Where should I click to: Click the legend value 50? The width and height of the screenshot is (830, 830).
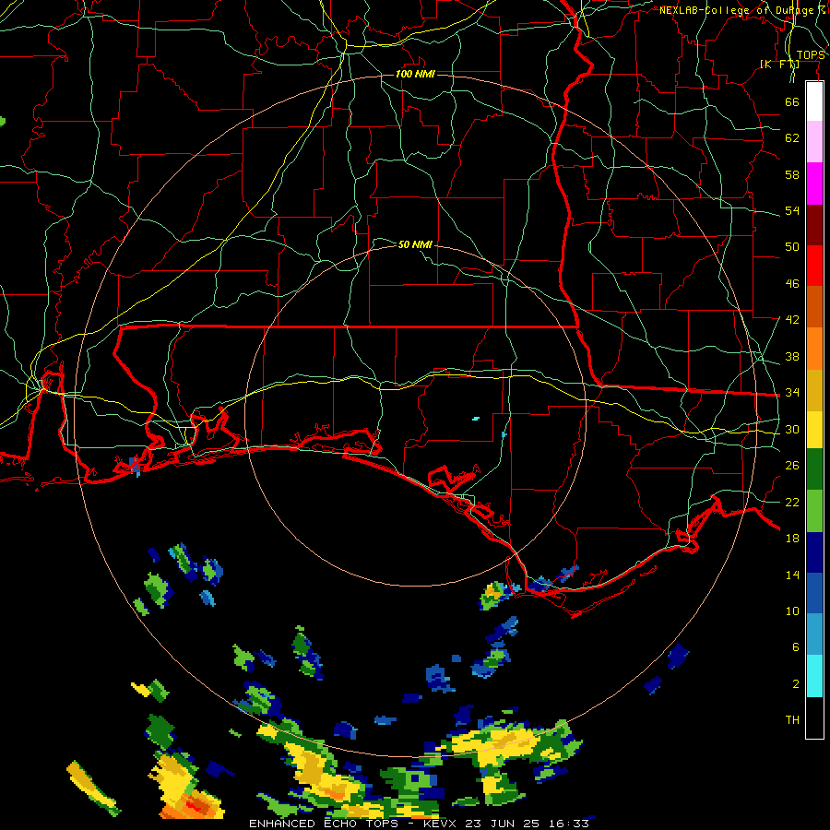click(792, 247)
